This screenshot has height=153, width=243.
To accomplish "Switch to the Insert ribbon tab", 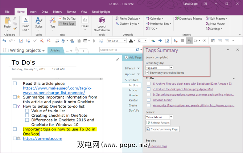I will (33, 12).
